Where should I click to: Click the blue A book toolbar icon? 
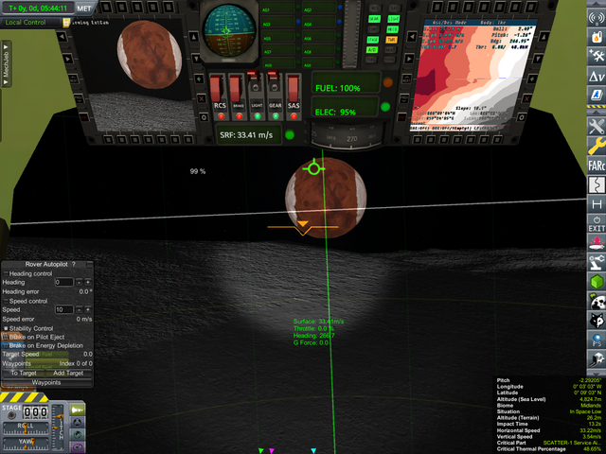click(597, 95)
